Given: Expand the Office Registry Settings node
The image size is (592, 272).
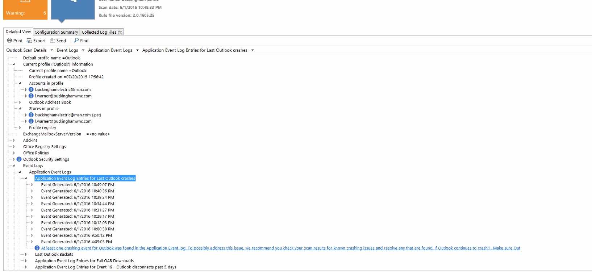Looking at the screenshot, I should pyautogui.click(x=14, y=147).
